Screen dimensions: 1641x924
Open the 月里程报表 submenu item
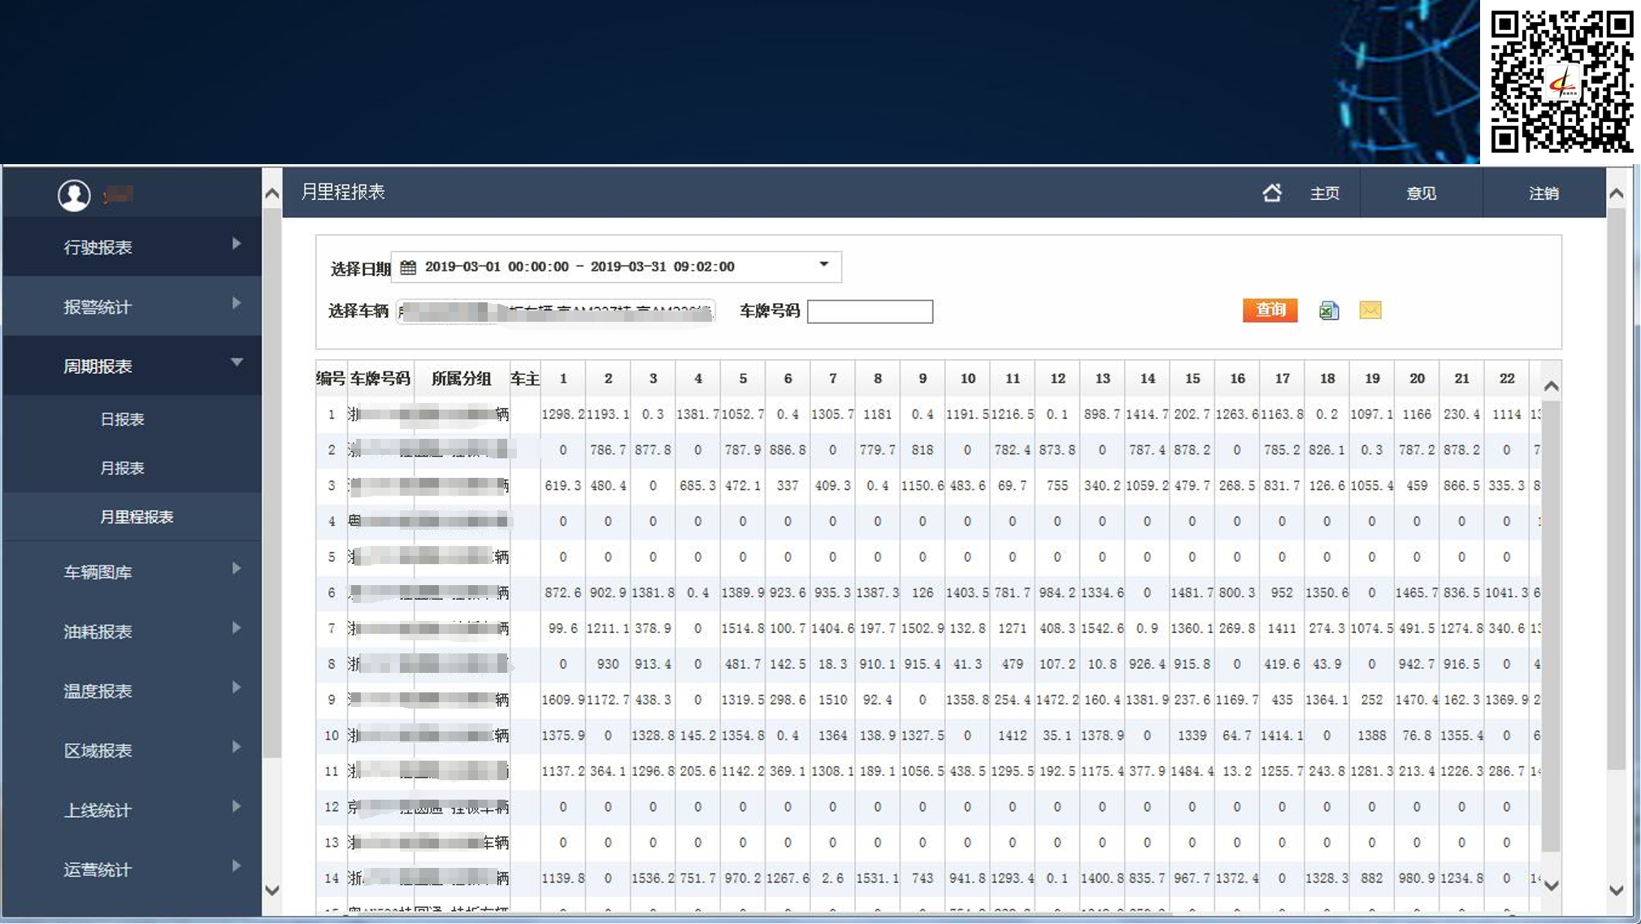(136, 517)
